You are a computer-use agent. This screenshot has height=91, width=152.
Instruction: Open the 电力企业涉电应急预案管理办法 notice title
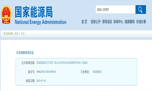[62, 63]
